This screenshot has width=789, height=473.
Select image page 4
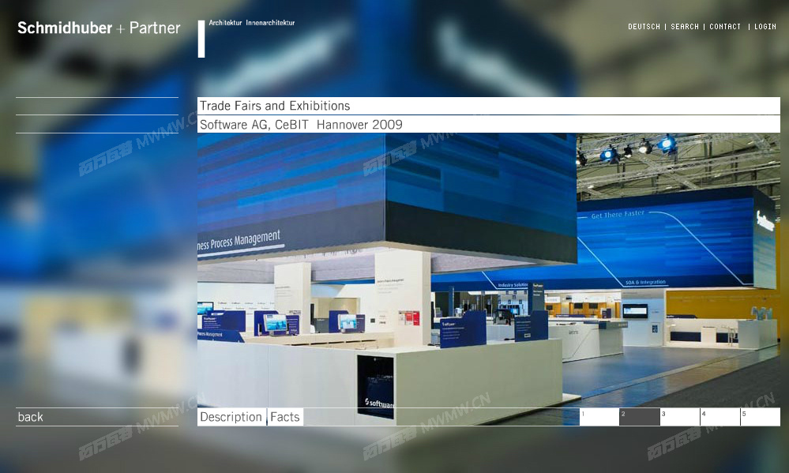pyautogui.click(x=720, y=417)
